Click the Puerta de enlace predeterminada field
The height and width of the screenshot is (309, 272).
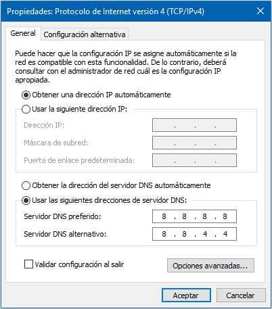[x=194, y=160]
